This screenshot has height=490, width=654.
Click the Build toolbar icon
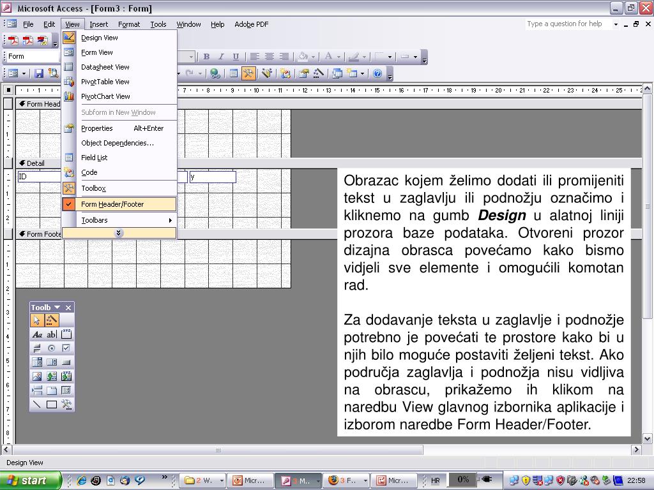coord(318,74)
